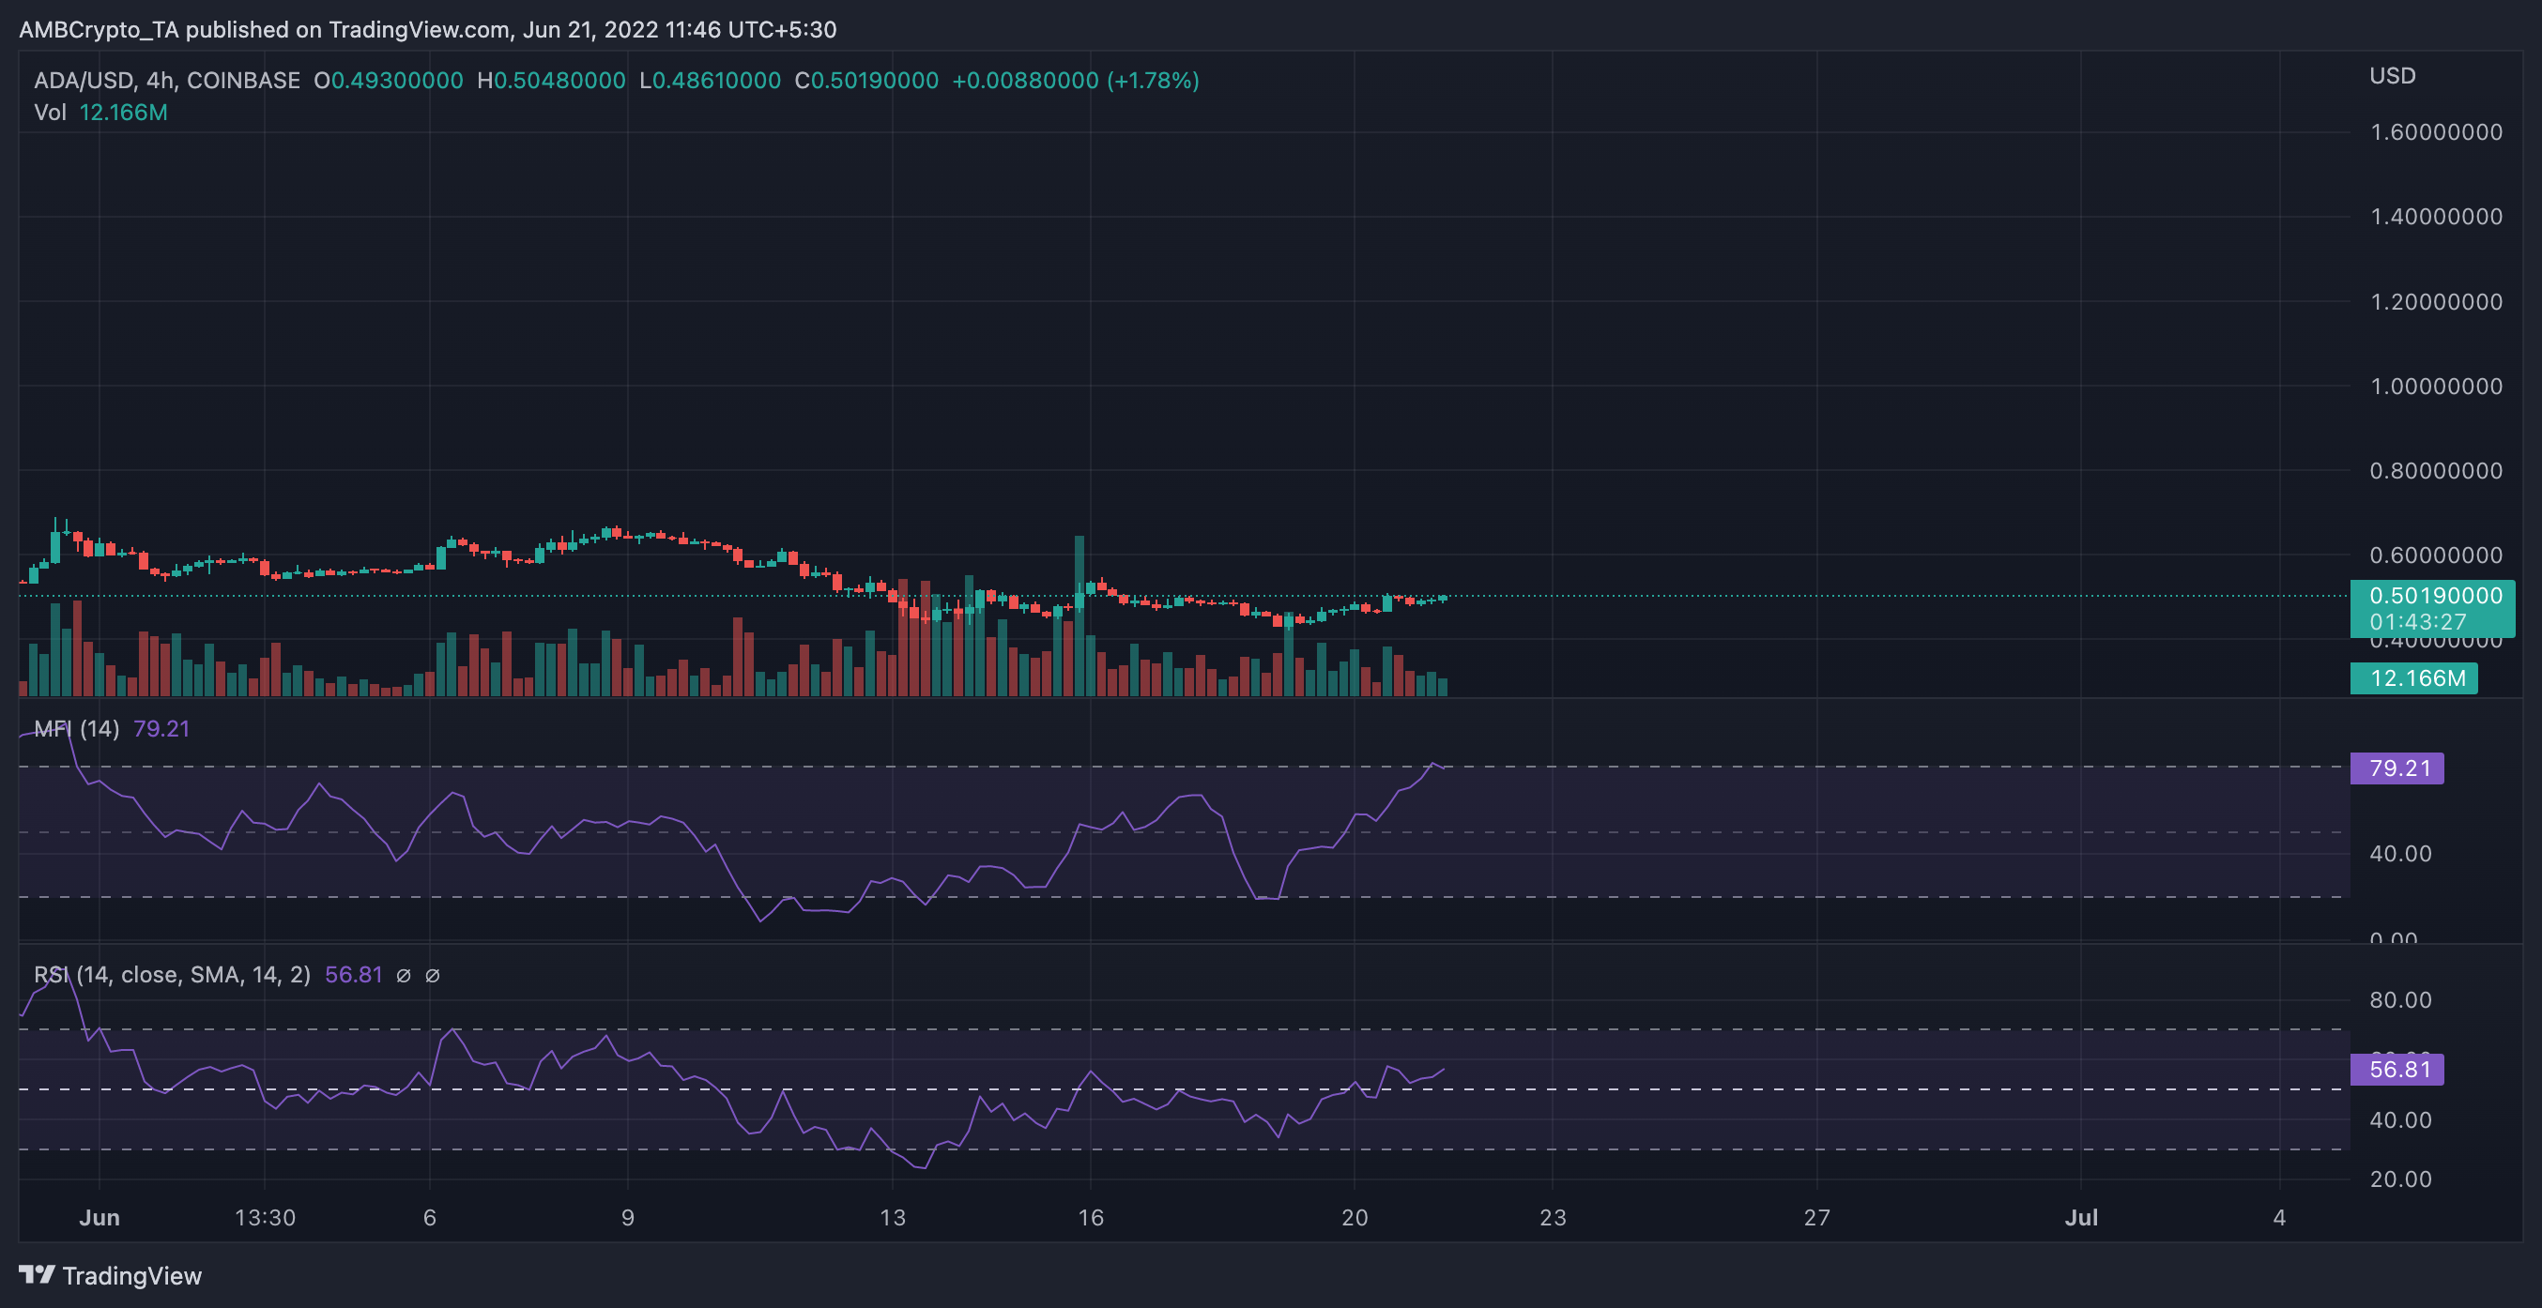Click the countdown timer 01:43:27
Image resolution: width=2542 pixels, height=1308 pixels.
point(2418,621)
